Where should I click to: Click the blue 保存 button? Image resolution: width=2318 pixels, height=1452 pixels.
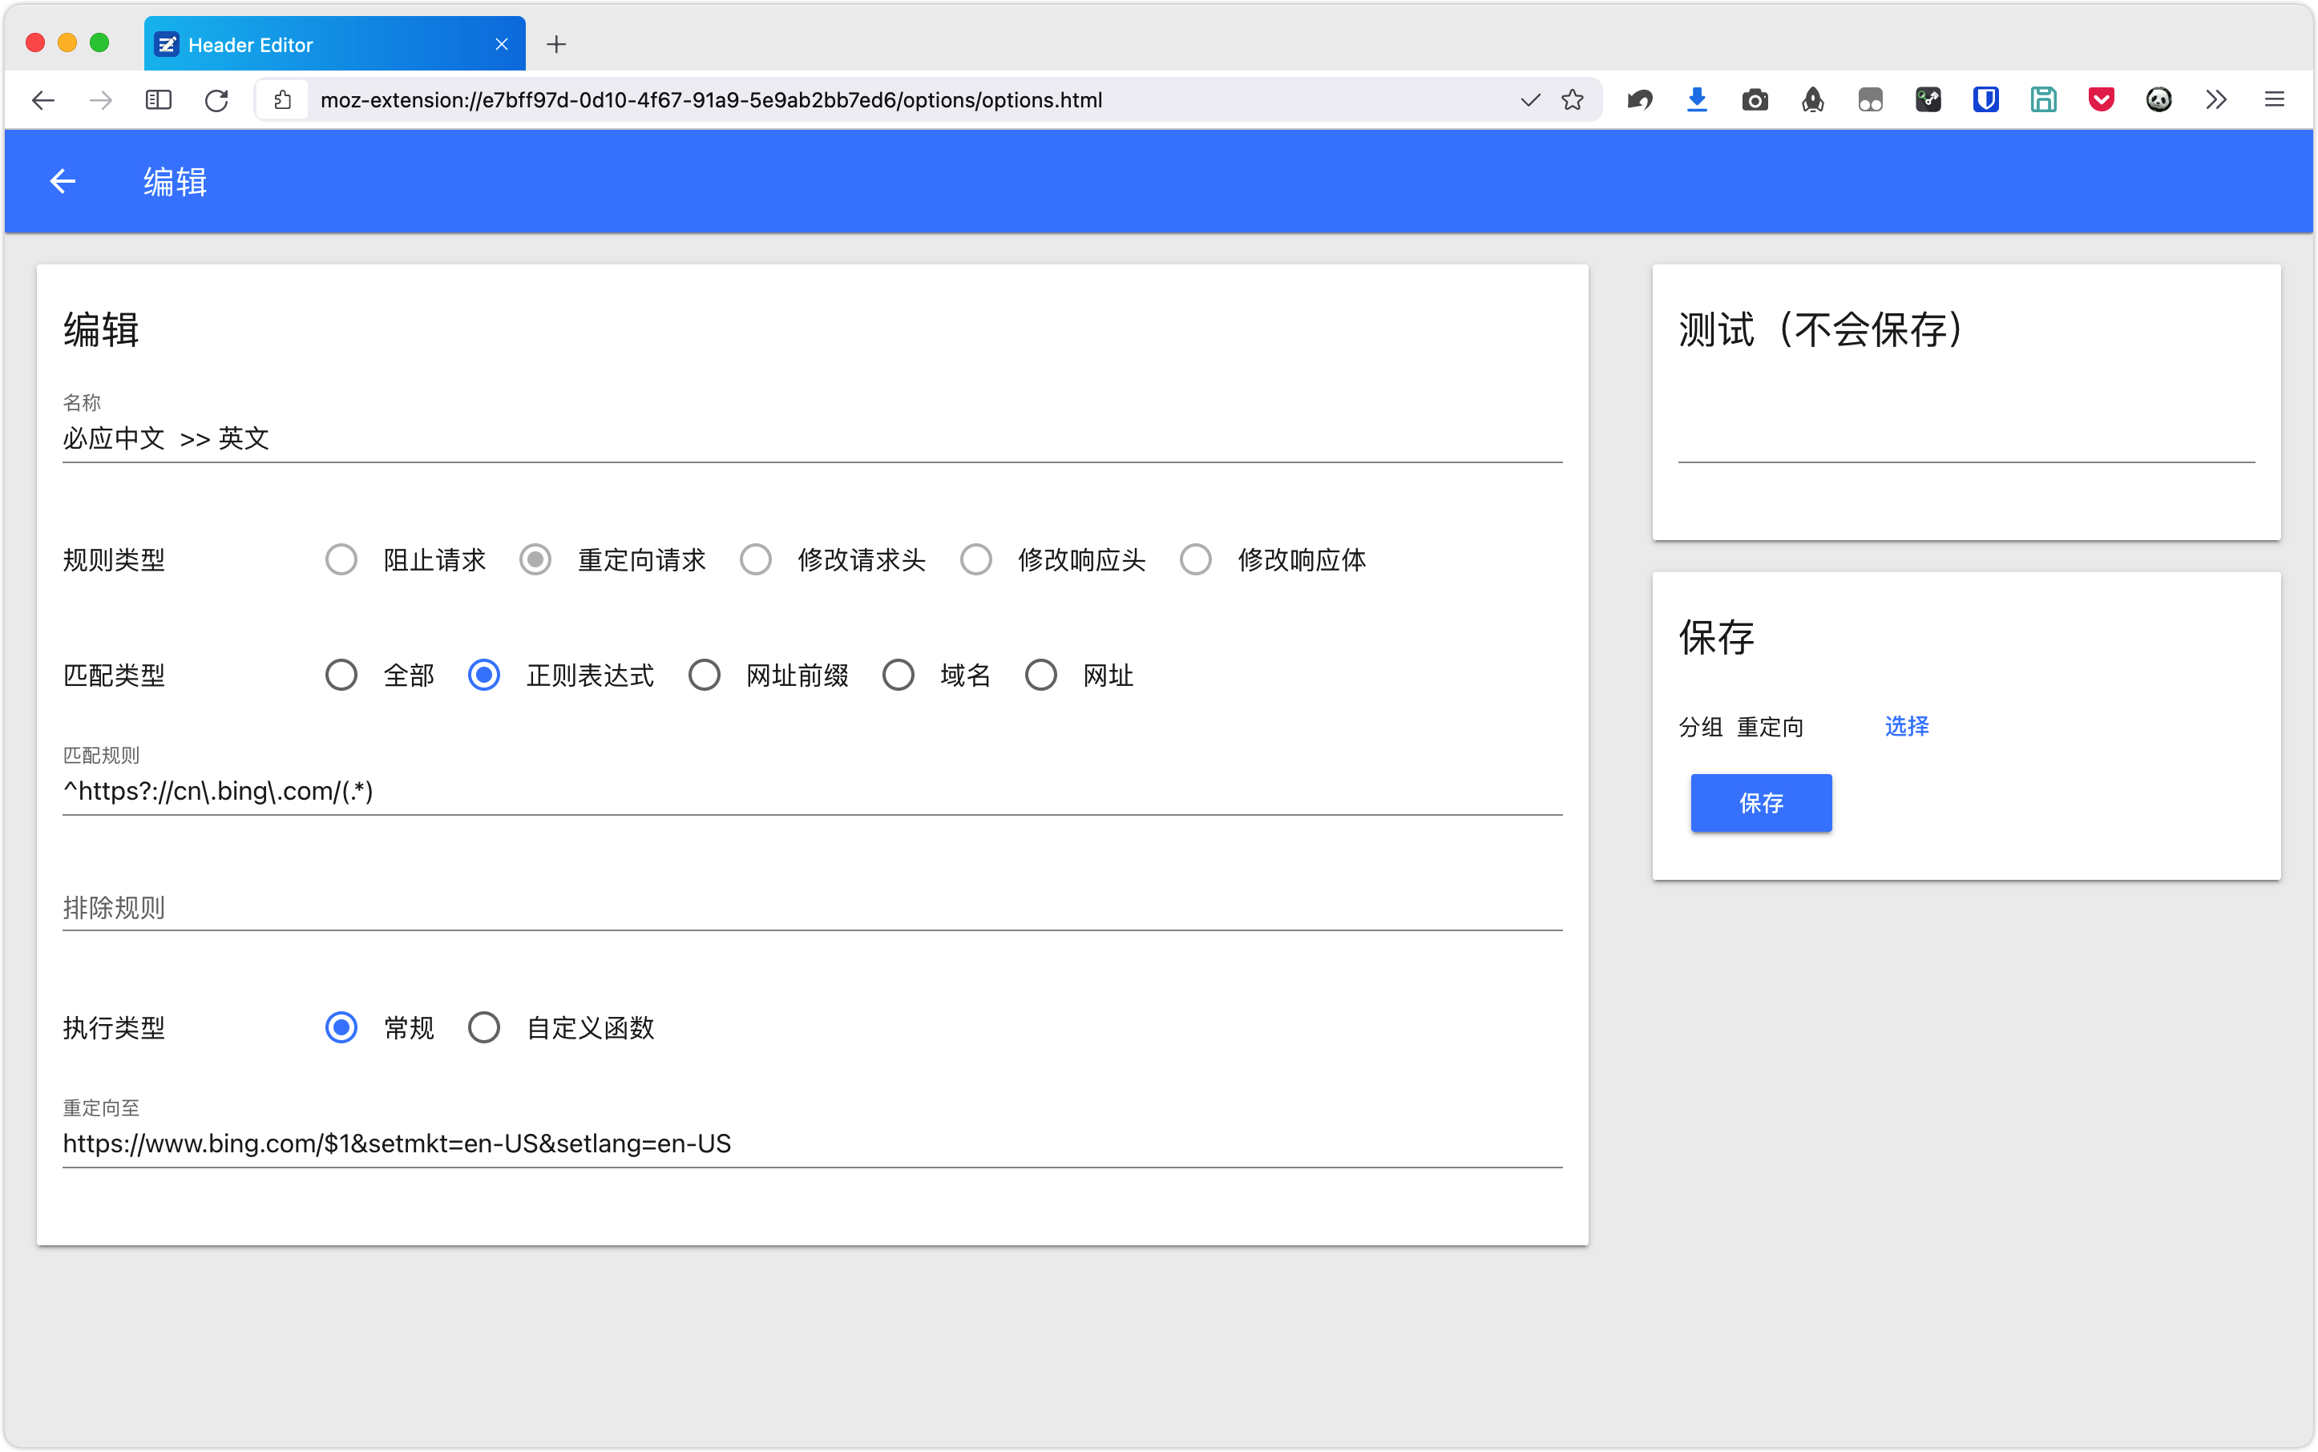tap(1760, 803)
